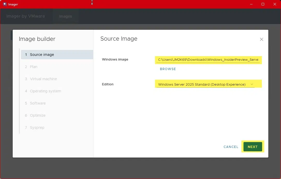Switch to step 6 Optimize

[38, 115]
